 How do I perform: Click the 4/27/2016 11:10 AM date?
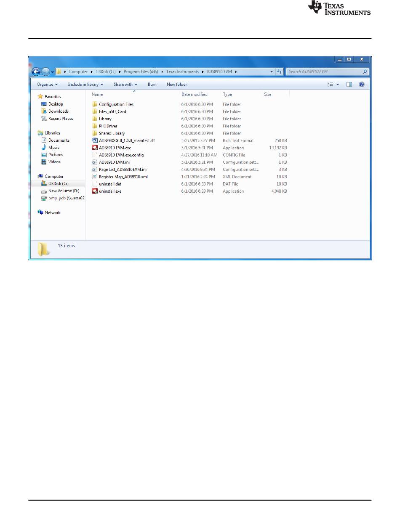tap(199, 155)
